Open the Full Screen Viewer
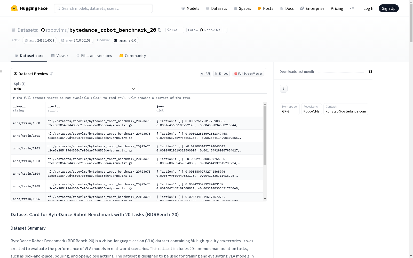The image size is (413, 258). click(x=248, y=74)
